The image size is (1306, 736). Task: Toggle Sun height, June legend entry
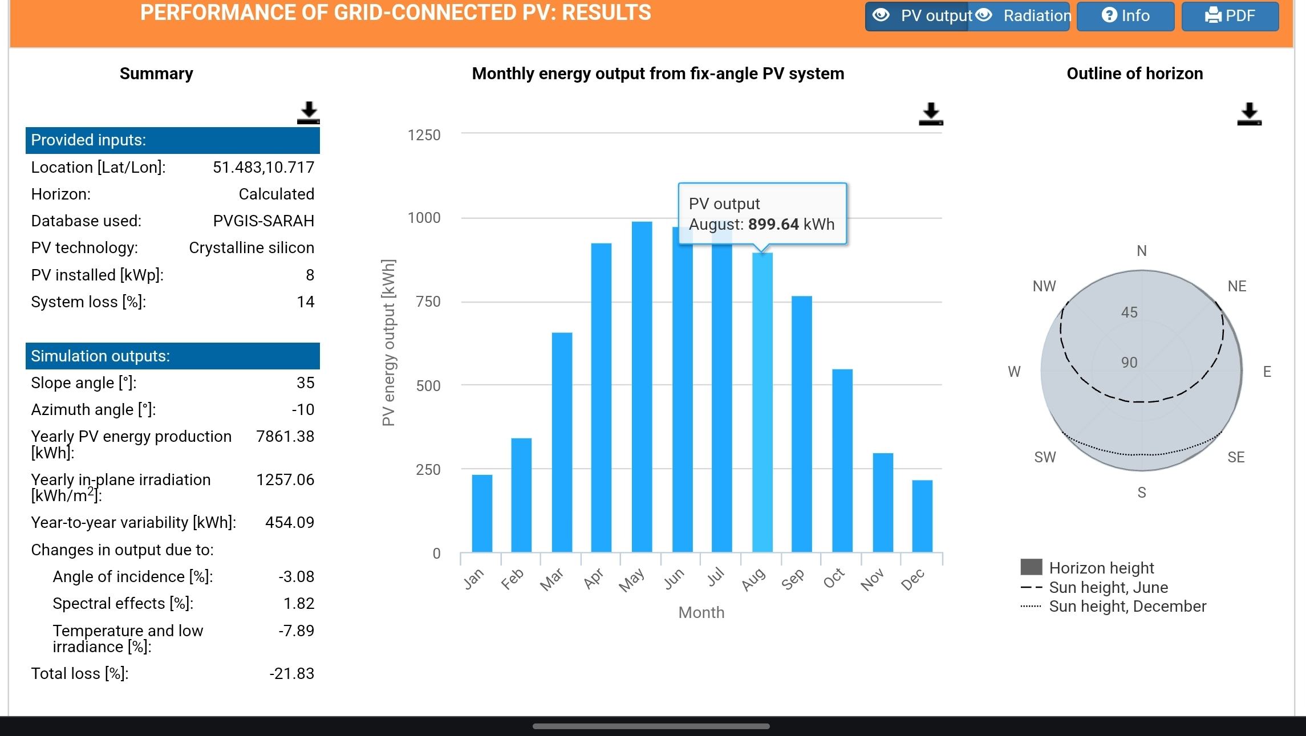[x=1108, y=587]
